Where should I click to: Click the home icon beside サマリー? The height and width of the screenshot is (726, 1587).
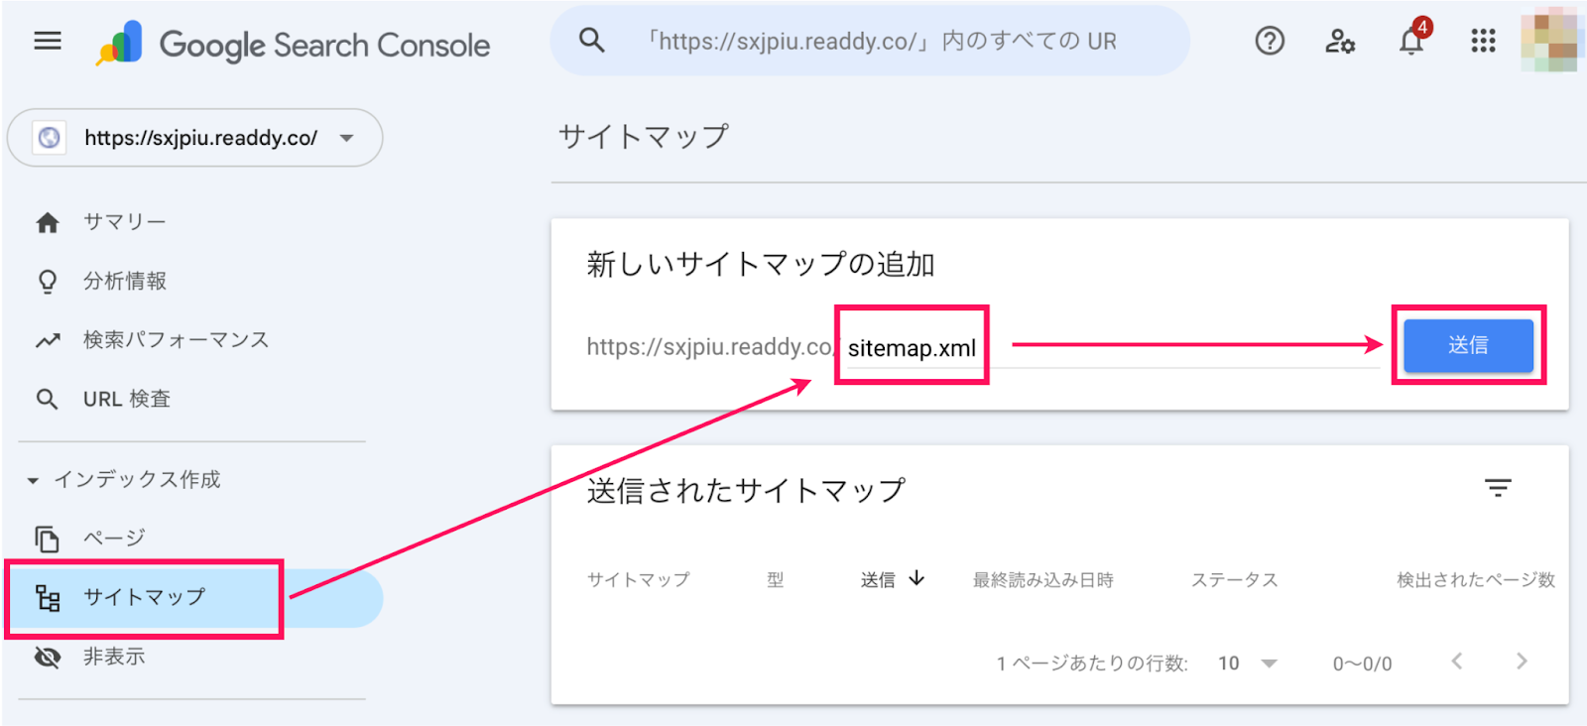(x=48, y=223)
